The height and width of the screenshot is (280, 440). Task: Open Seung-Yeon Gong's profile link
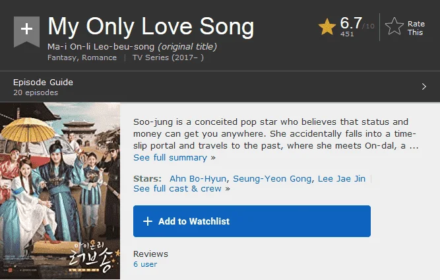[x=272, y=178]
